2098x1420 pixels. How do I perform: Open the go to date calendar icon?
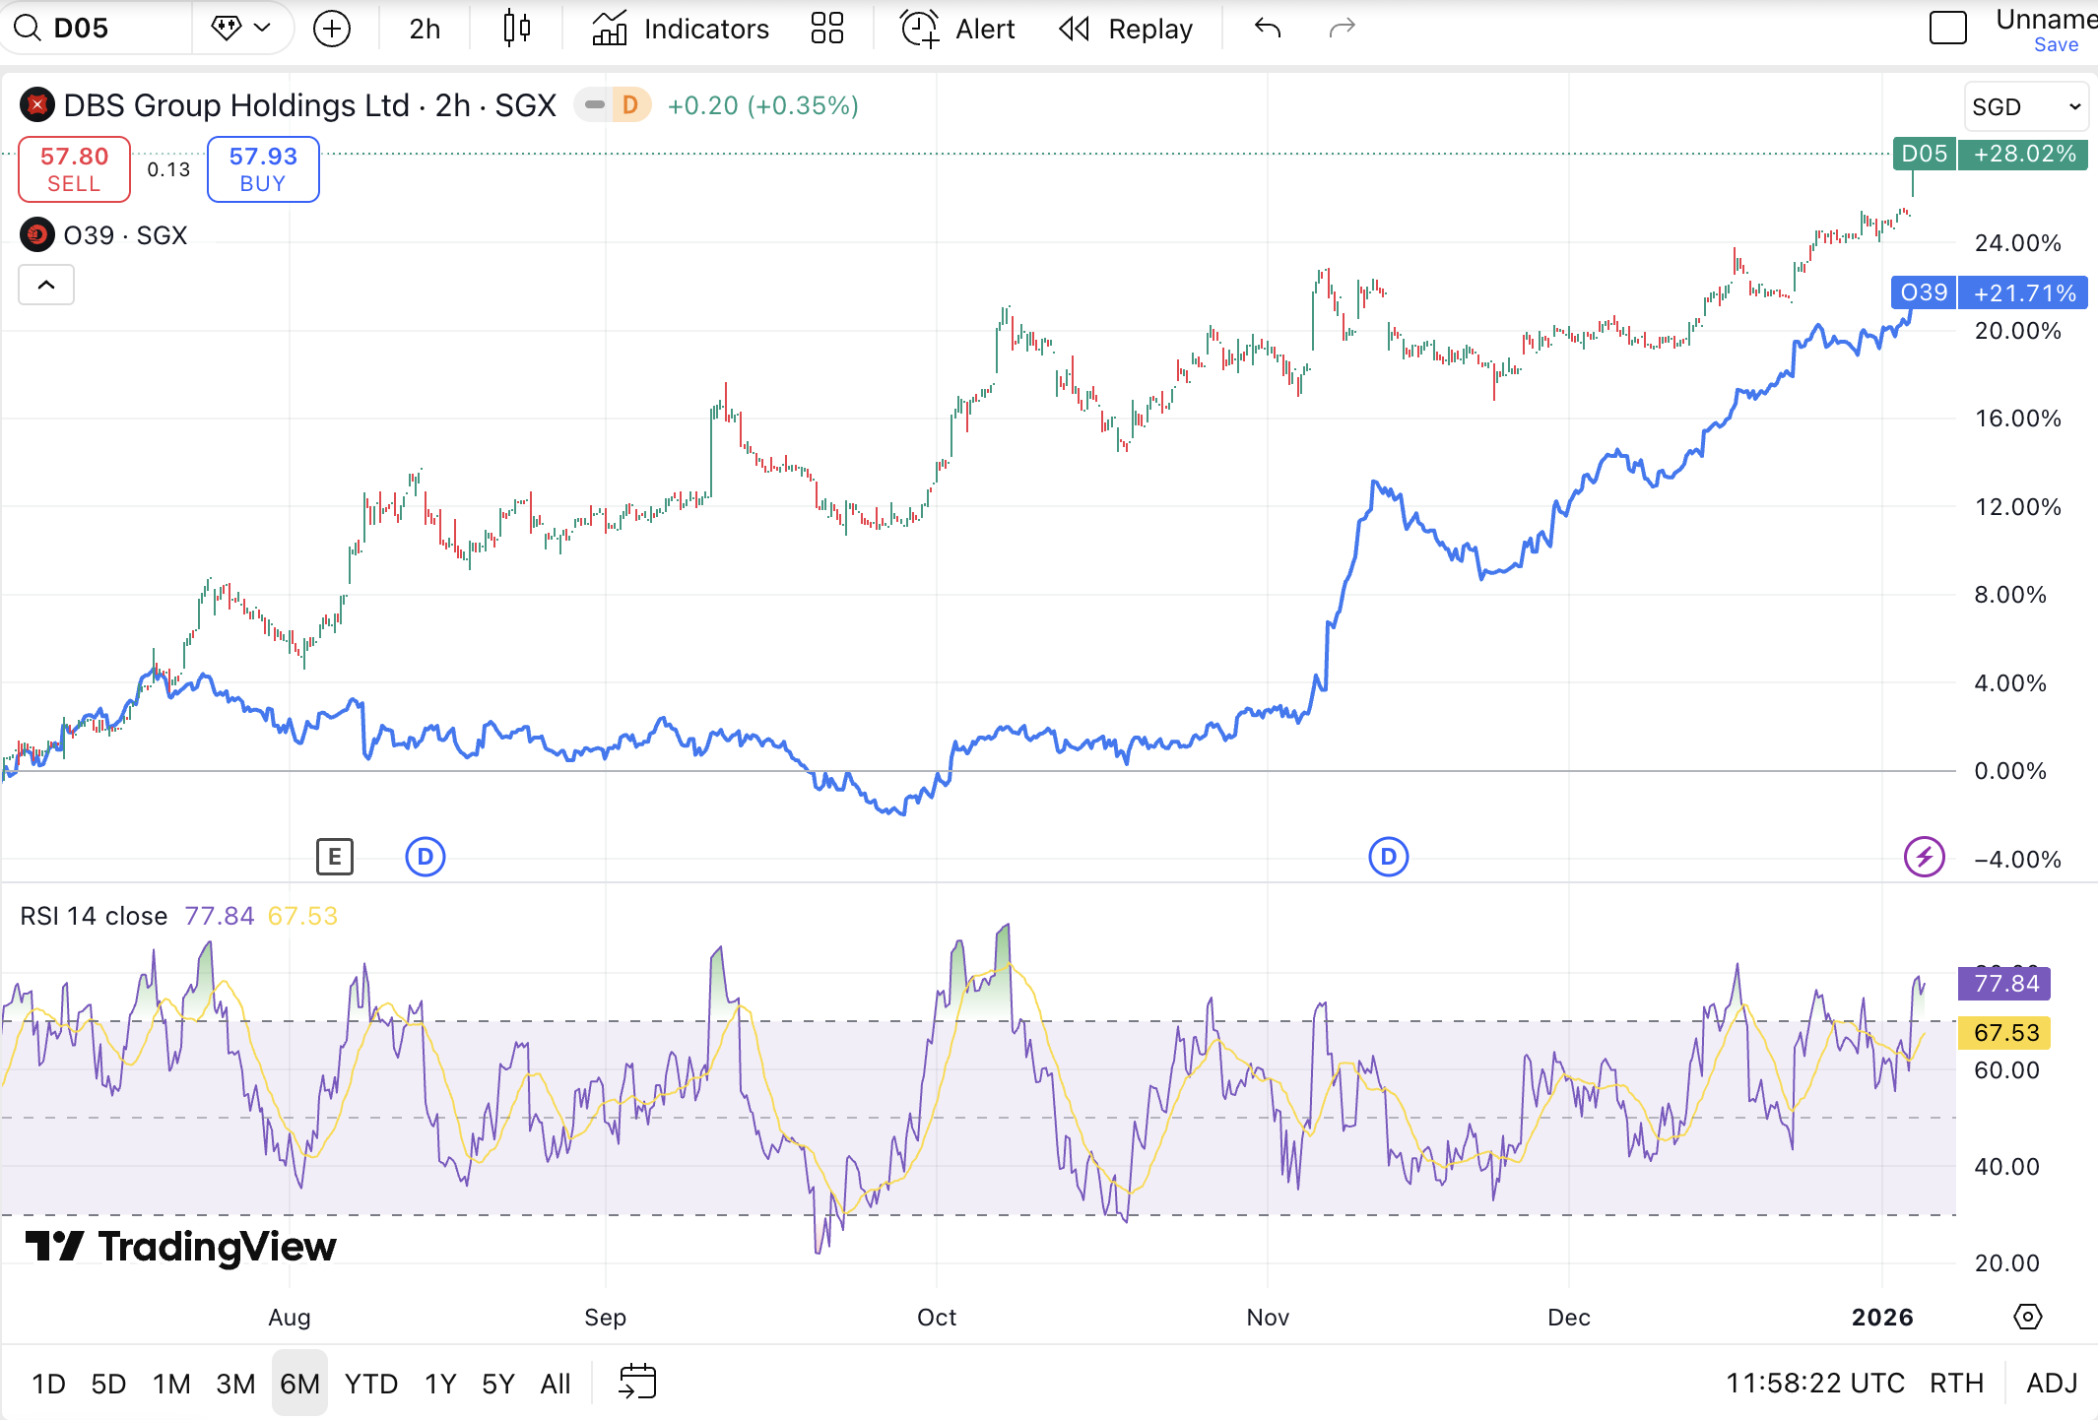coord(637,1383)
